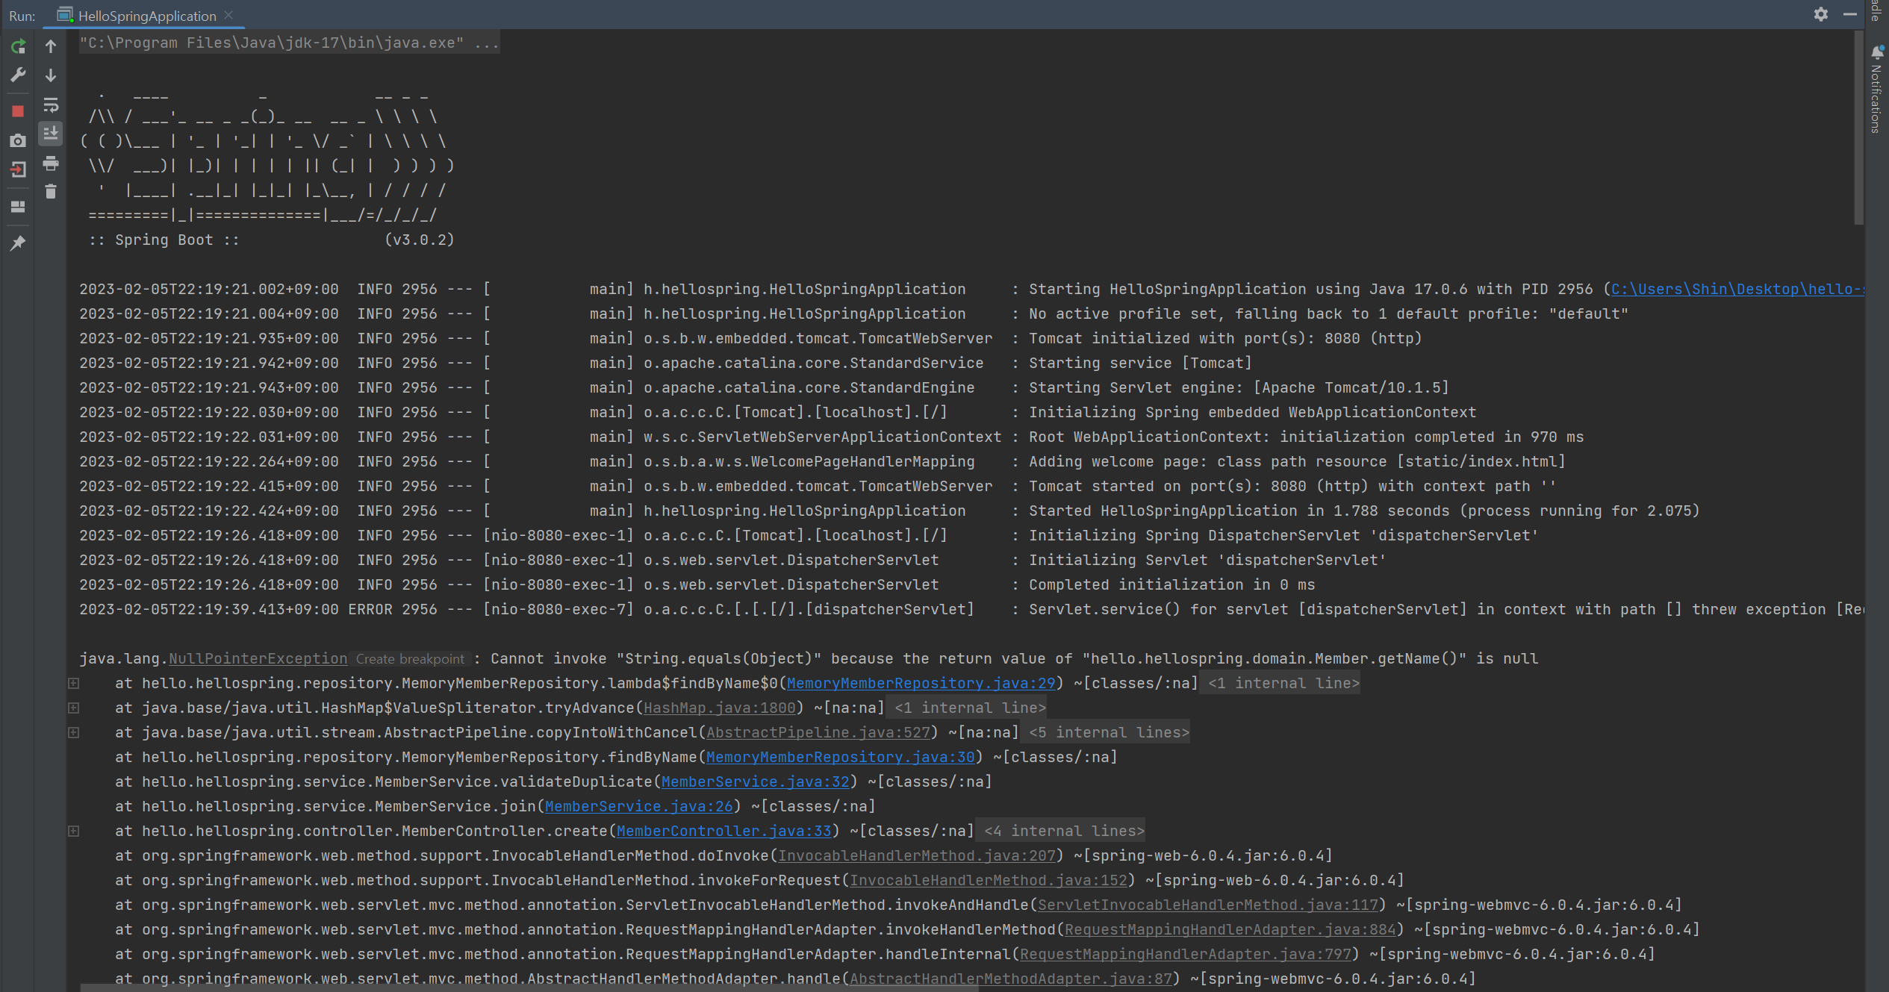Close the HelloSpringApplication tab
This screenshot has height=992, width=1889.
click(x=228, y=15)
